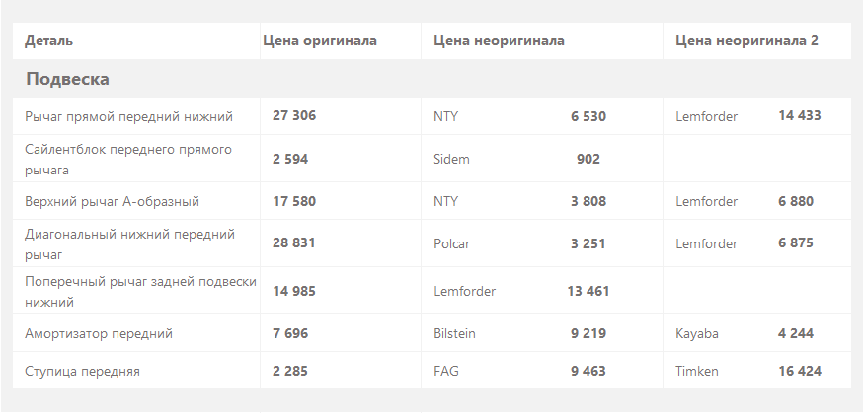Click Lemforder price 6 880
This screenshot has height=414, width=863.
tap(795, 201)
